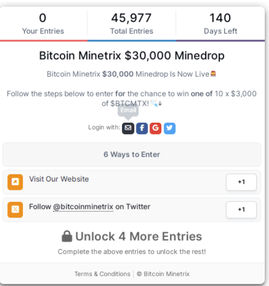Click the +1 button for Follow on Twitter
The height and width of the screenshot is (286, 269).
[x=241, y=210]
